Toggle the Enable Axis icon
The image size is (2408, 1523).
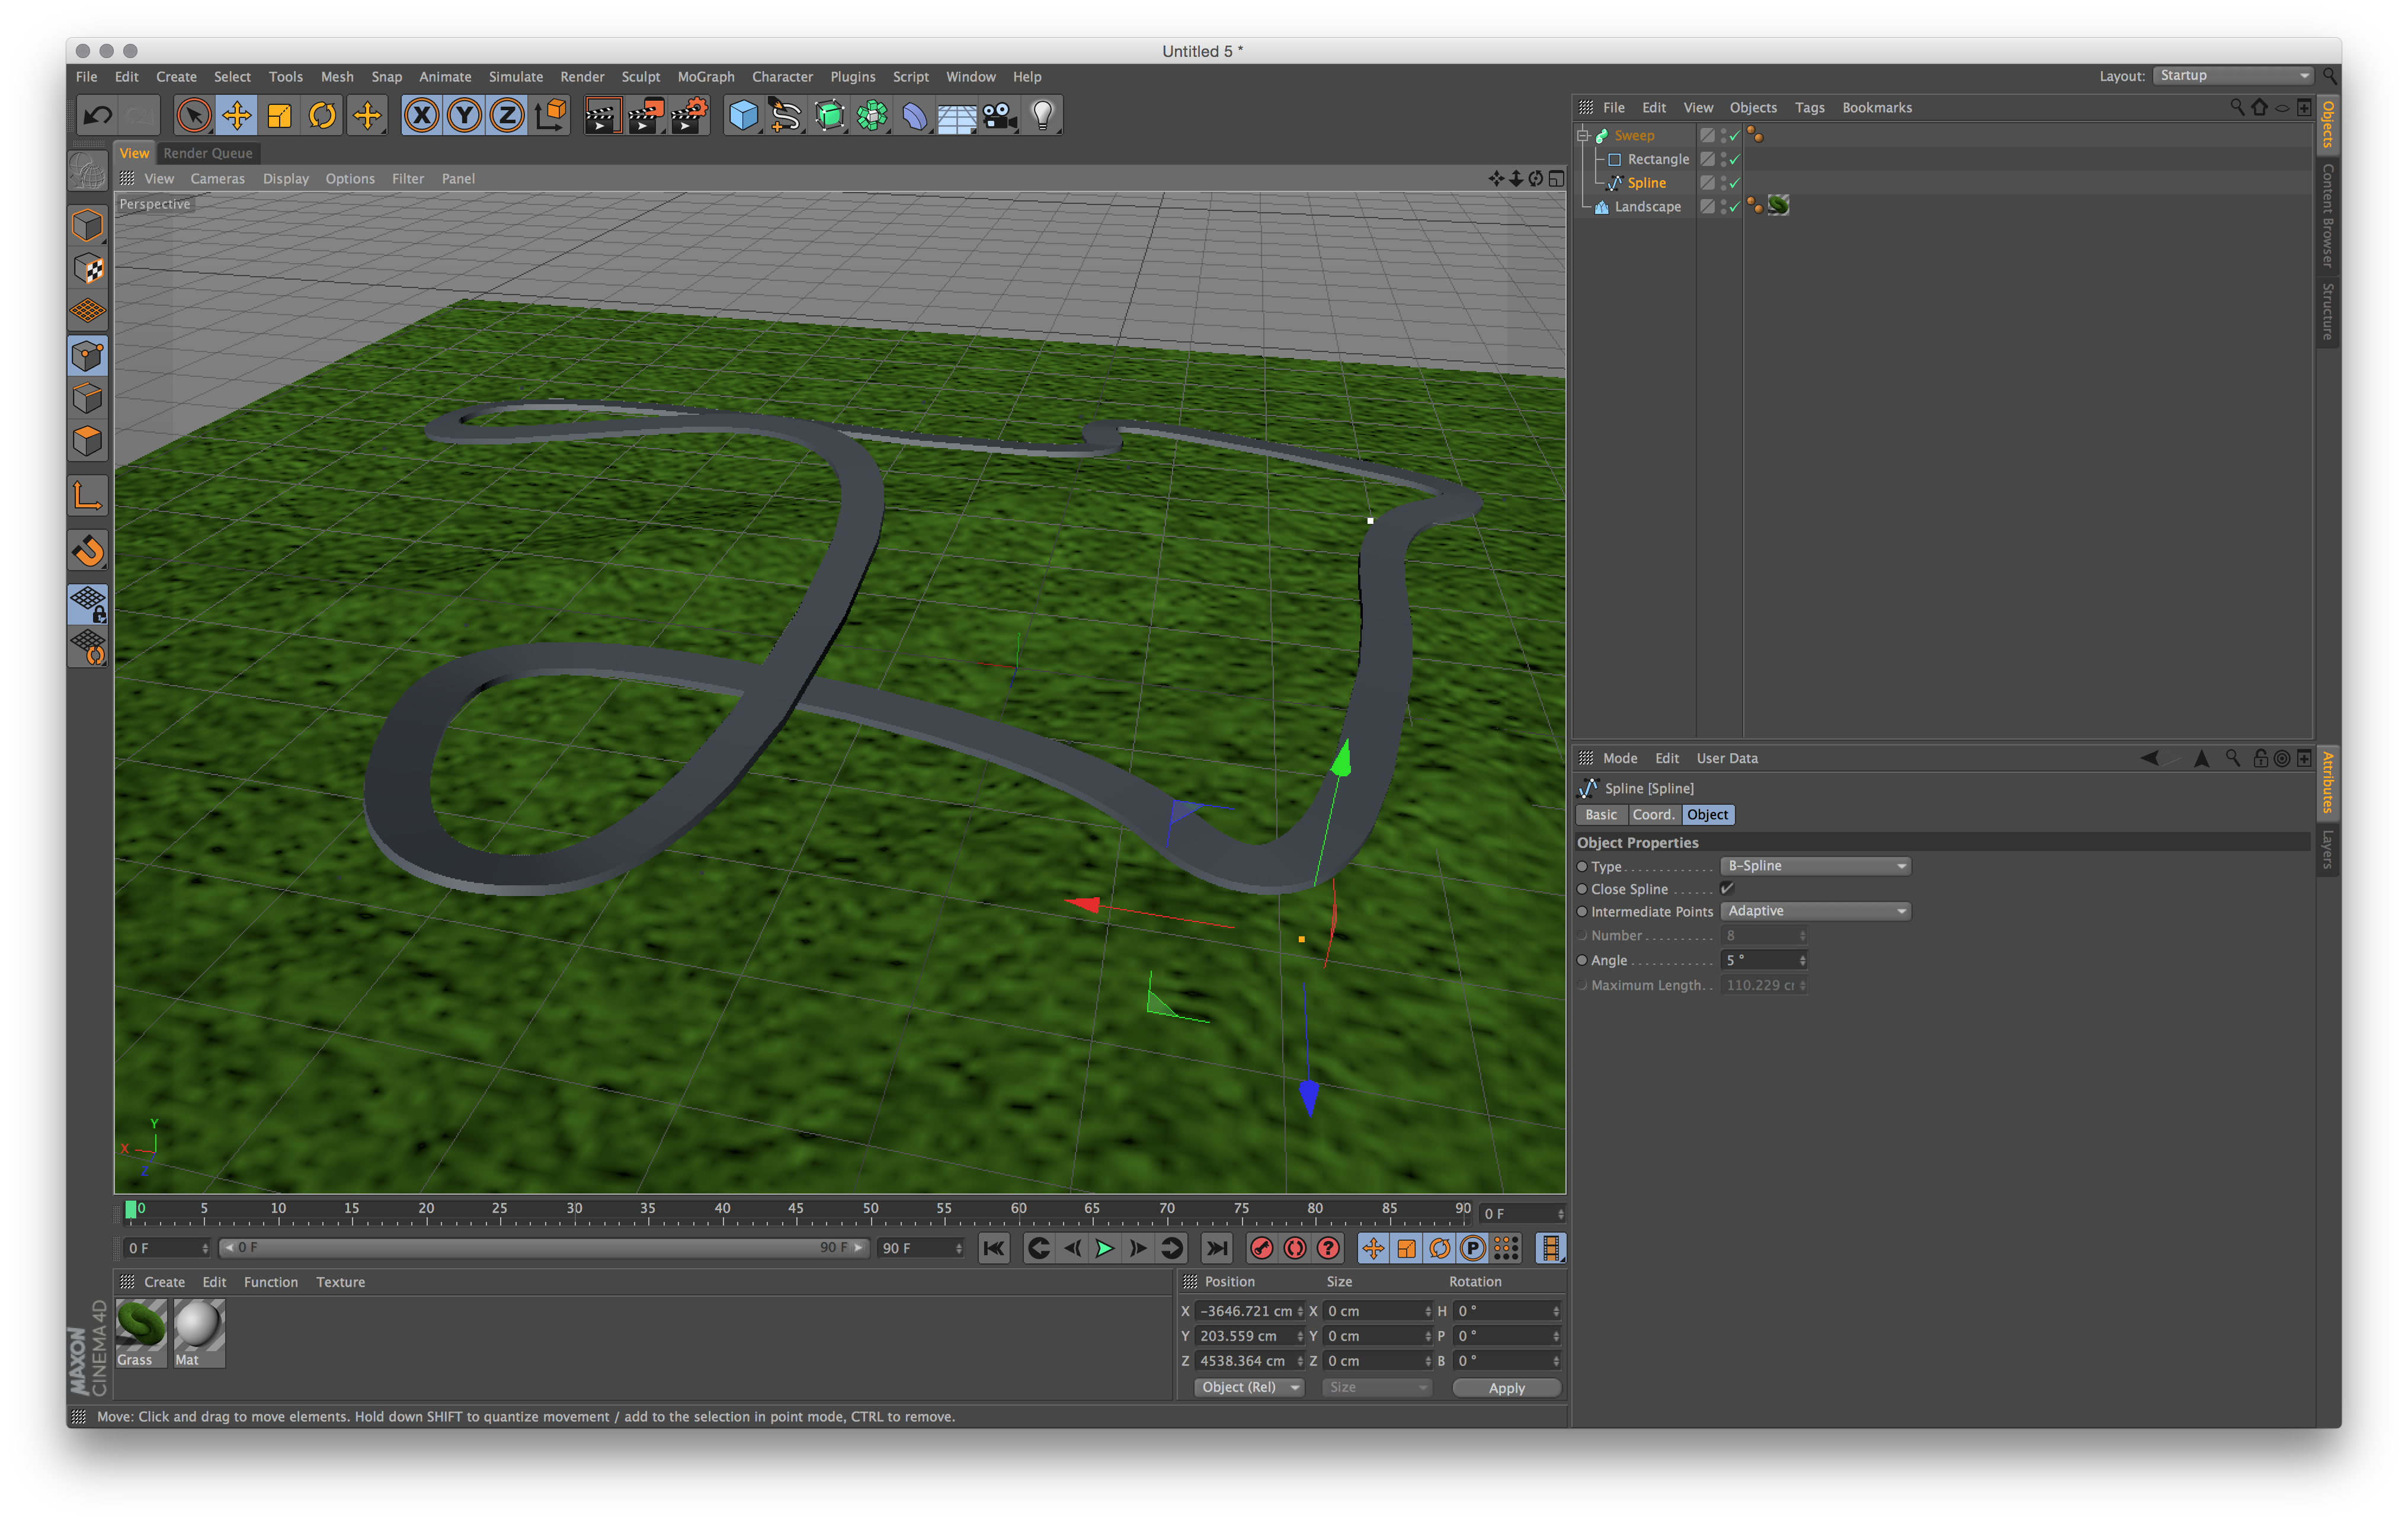[x=88, y=496]
